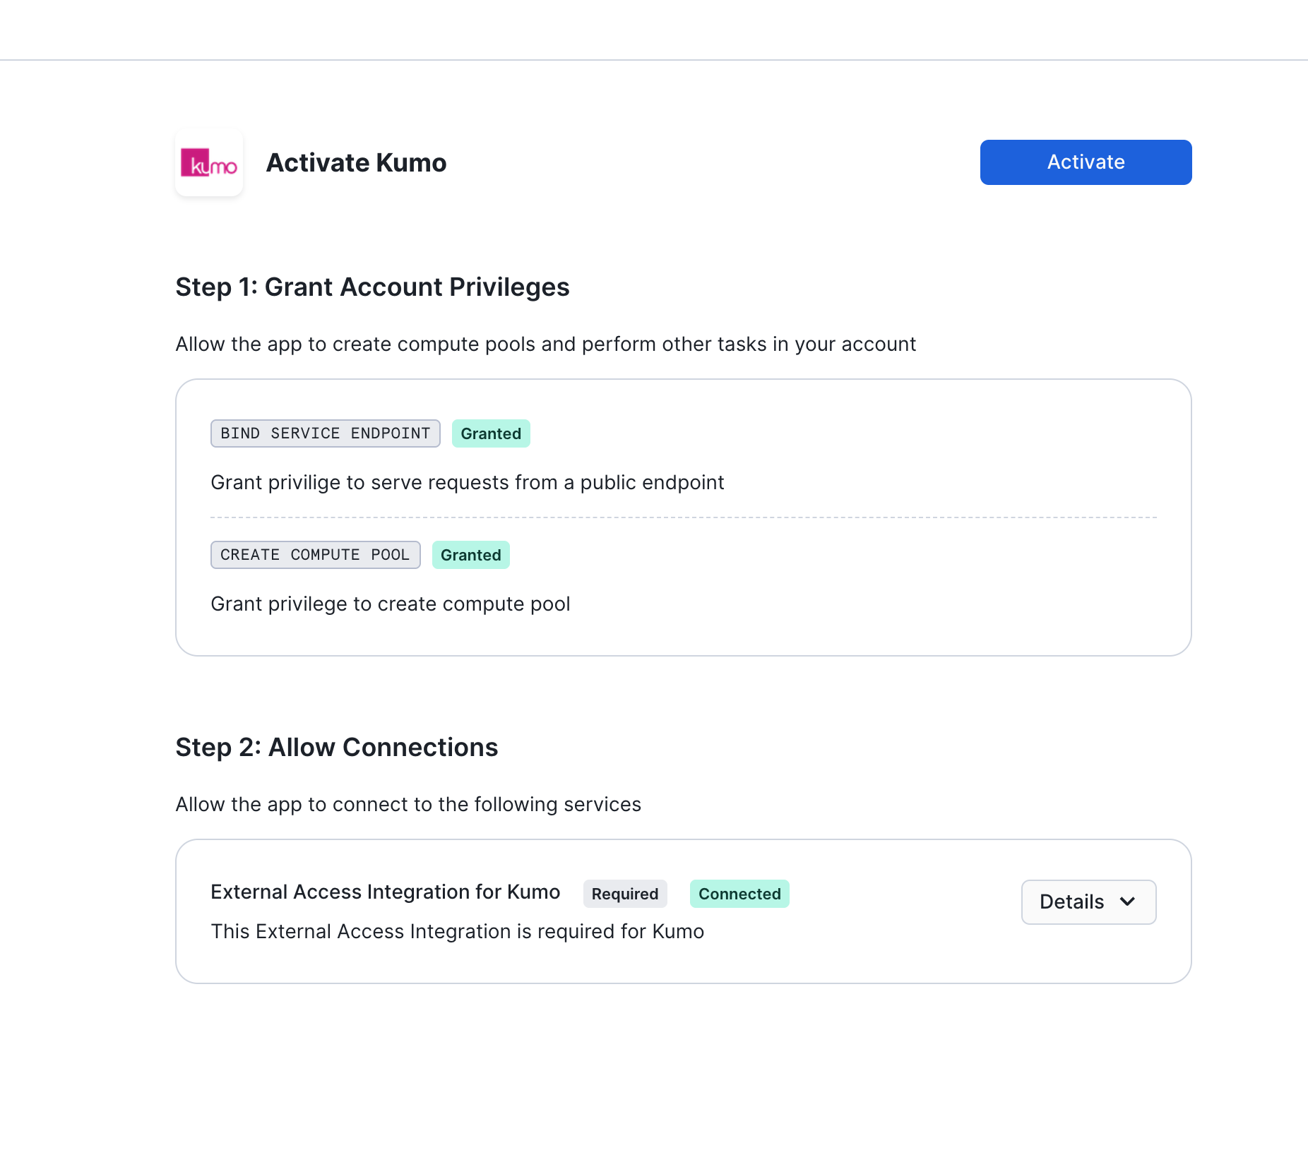Click the Activate Kumo title
The image size is (1308, 1162).
(x=356, y=162)
